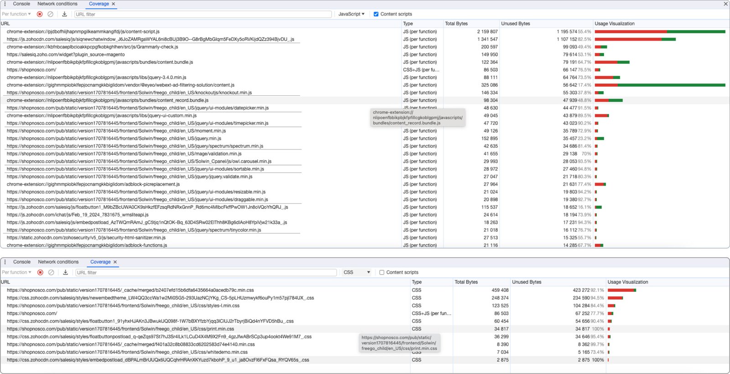The height and width of the screenshot is (374, 730).
Task: Click the usage bar for content-script.js
Action: click(660, 31)
